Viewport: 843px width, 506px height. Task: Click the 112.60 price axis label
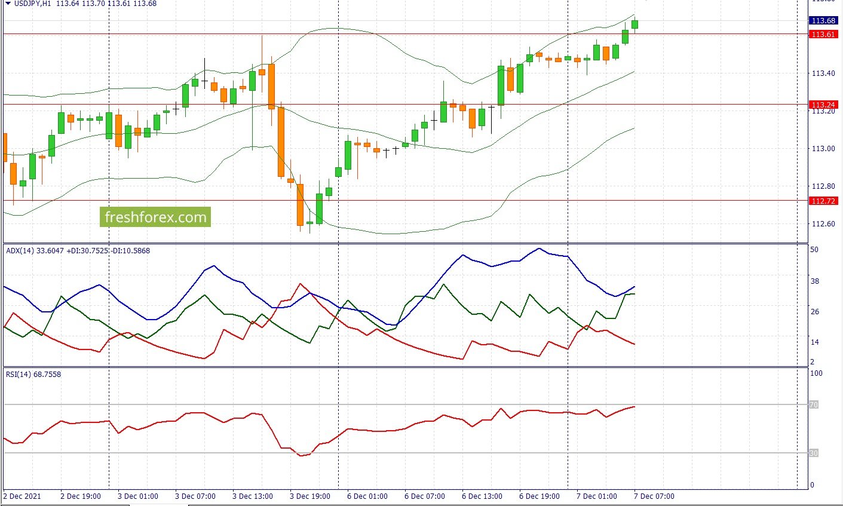pos(823,224)
